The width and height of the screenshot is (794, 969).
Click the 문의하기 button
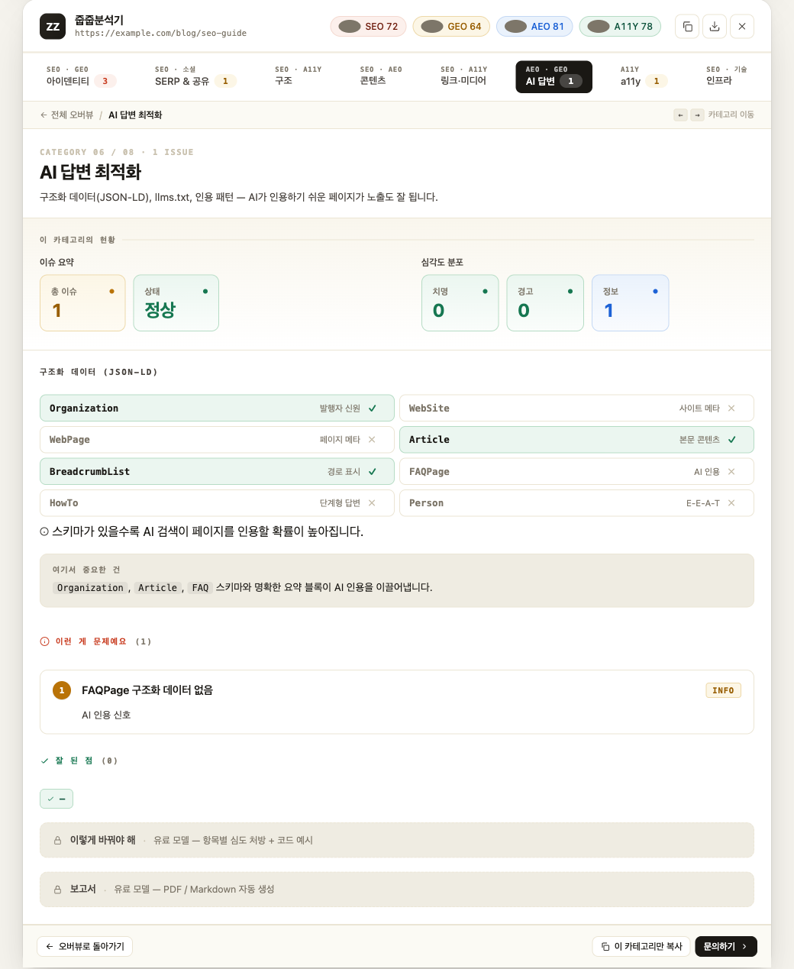(726, 946)
